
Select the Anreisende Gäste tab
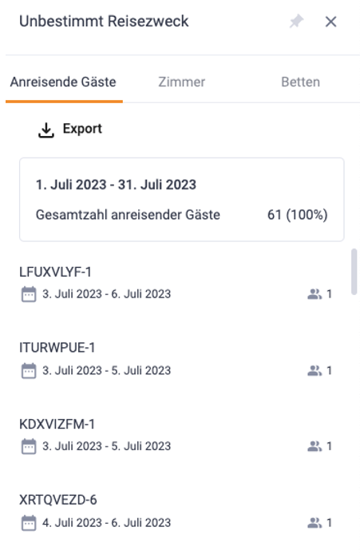coord(63,82)
